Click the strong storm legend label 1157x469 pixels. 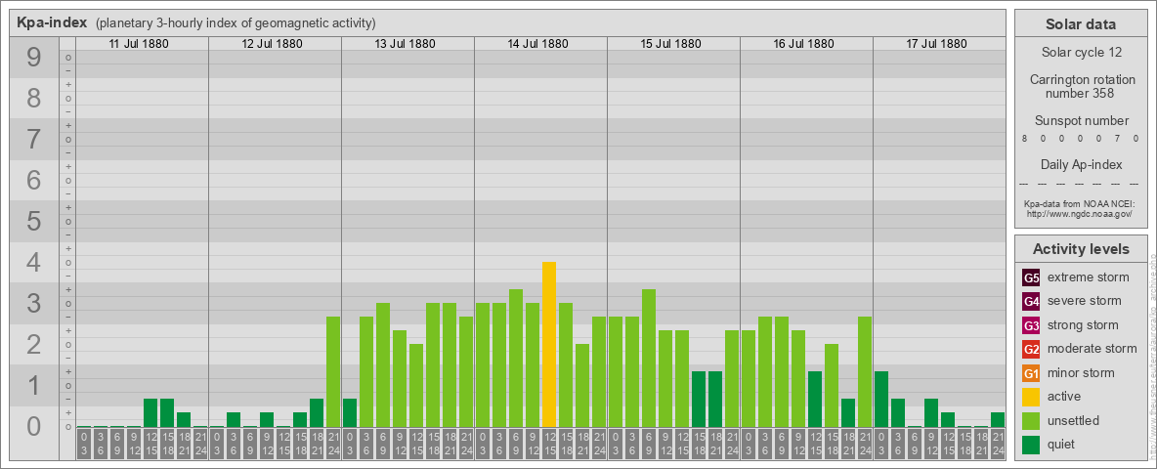(1083, 325)
